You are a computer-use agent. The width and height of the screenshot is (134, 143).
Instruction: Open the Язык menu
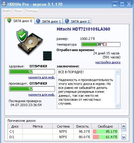18,11
